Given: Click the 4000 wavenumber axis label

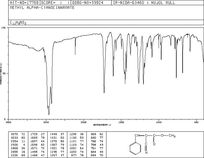Looking at the screenshot, I should click(x=9, y=122).
